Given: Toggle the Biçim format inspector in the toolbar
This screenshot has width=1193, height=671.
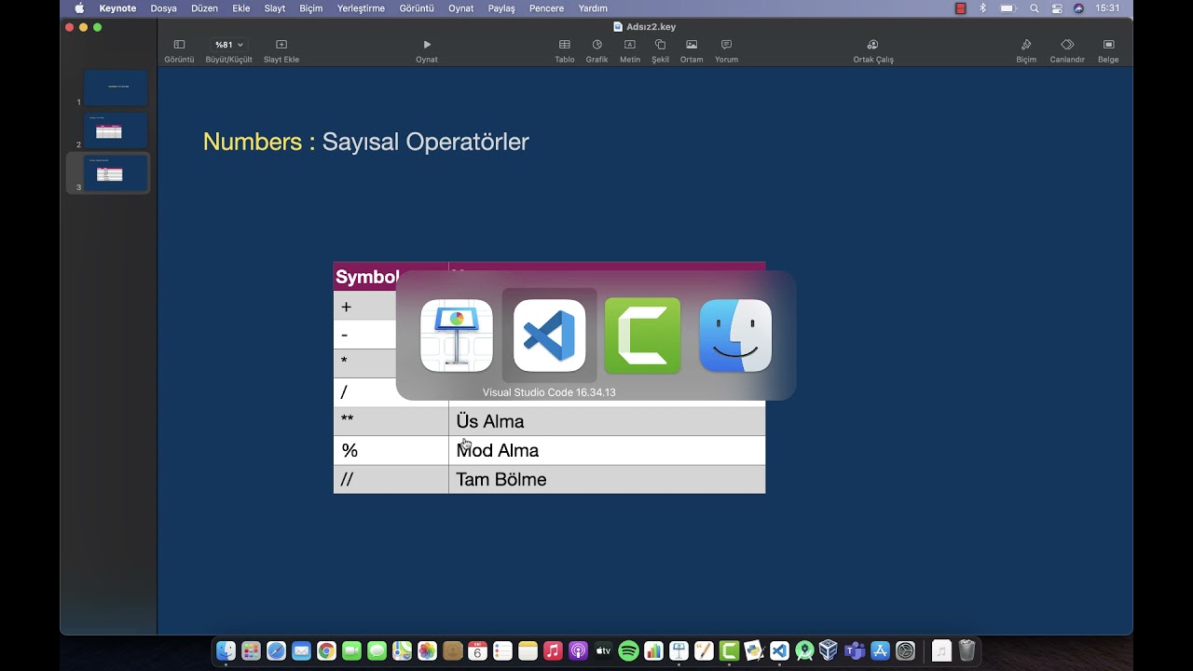Looking at the screenshot, I should [1026, 50].
